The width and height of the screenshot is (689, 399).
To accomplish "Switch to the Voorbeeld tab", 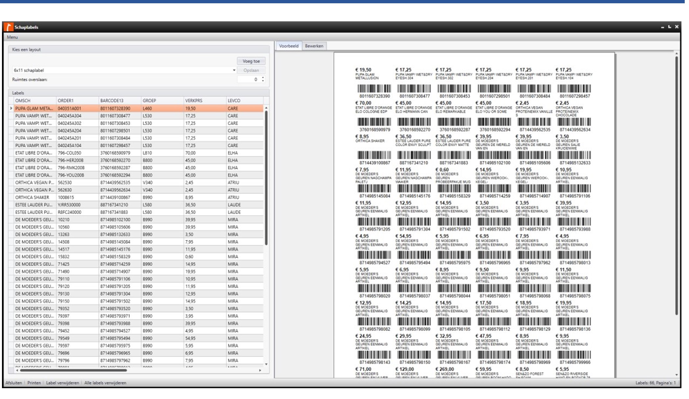I will click(x=288, y=46).
